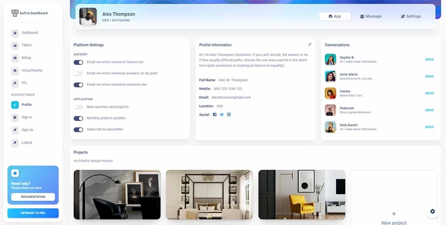Click the star icon in help card
Image resolution: width=446 pixels, height=225 pixels.
point(15,173)
